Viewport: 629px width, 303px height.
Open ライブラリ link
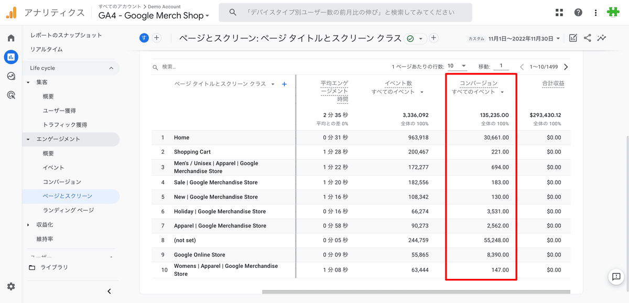pyautogui.click(x=55, y=267)
